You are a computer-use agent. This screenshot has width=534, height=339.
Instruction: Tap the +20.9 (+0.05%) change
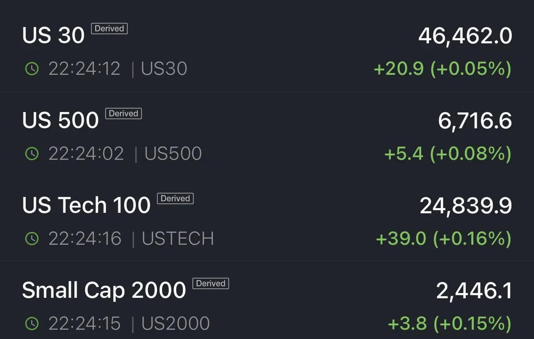pyautogui.click(x=442, y=69)
